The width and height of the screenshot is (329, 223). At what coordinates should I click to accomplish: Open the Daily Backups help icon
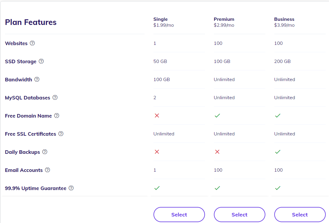[x=45, y=152]
